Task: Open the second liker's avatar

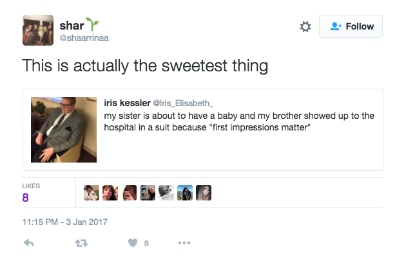Action: point(110,193)
